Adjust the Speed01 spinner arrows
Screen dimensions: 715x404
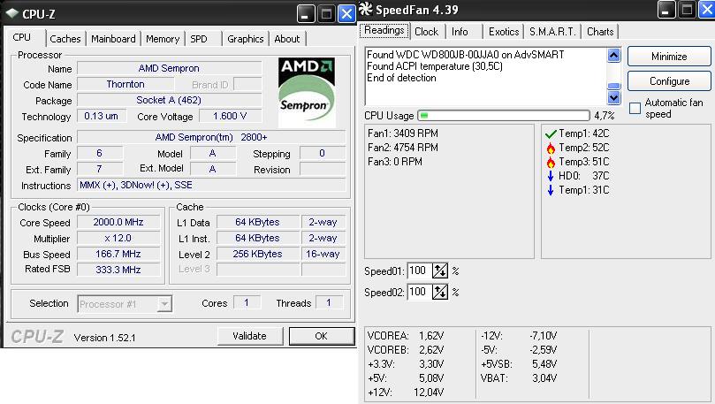click(x=440, y=271)
